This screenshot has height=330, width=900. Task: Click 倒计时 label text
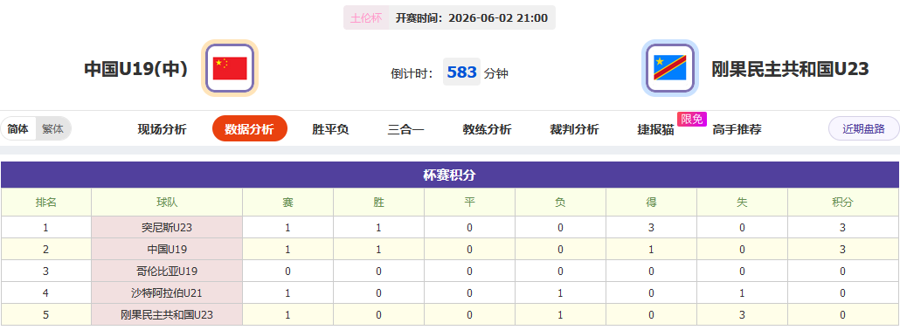point(412,73)
